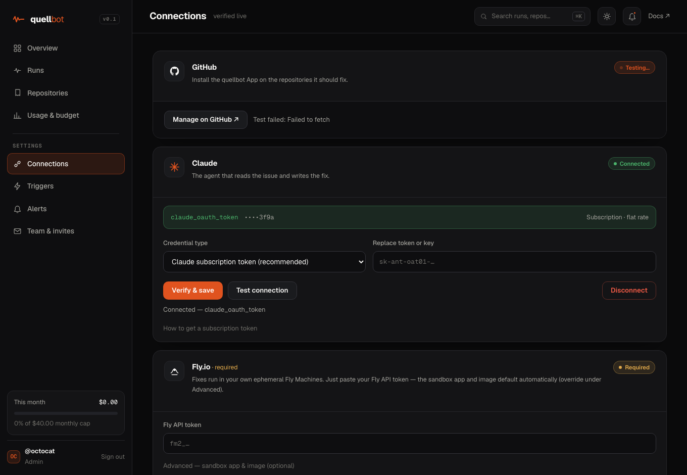Screen dimensions: 687x475
Task: Click the Claude starburst logo icon
Action: click(x=174, y=167)
